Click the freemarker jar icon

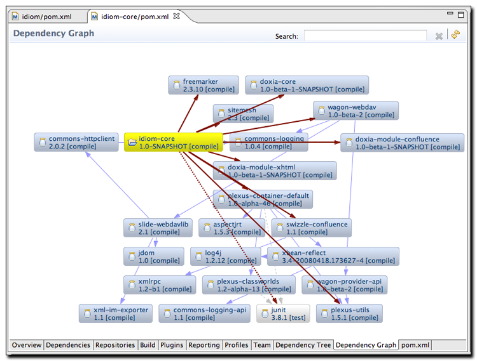(x=176, y=86)
